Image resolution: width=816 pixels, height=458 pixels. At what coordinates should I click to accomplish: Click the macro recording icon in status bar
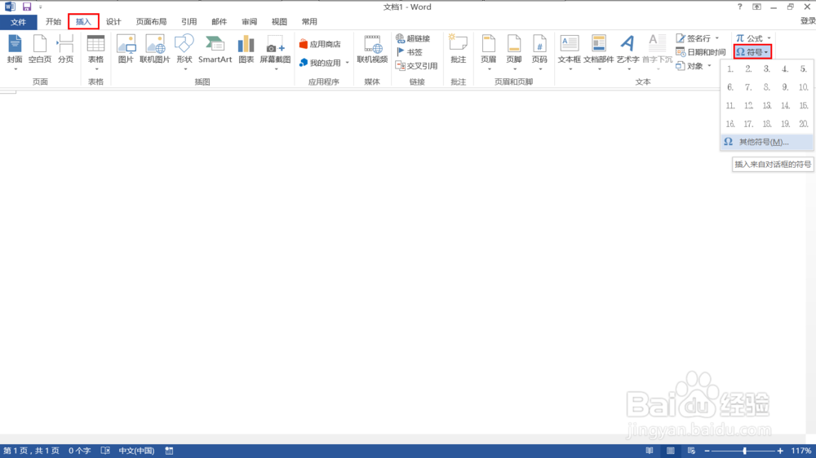pyautogui.click(x=169, y=451)
